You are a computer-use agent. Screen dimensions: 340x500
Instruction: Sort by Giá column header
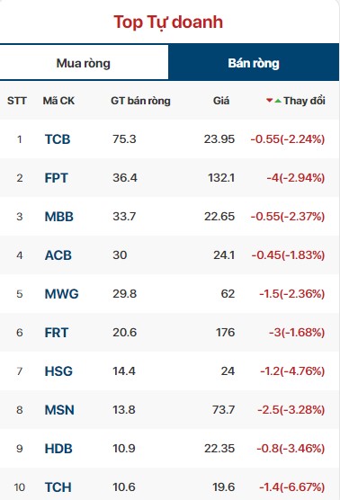[221, 101]
